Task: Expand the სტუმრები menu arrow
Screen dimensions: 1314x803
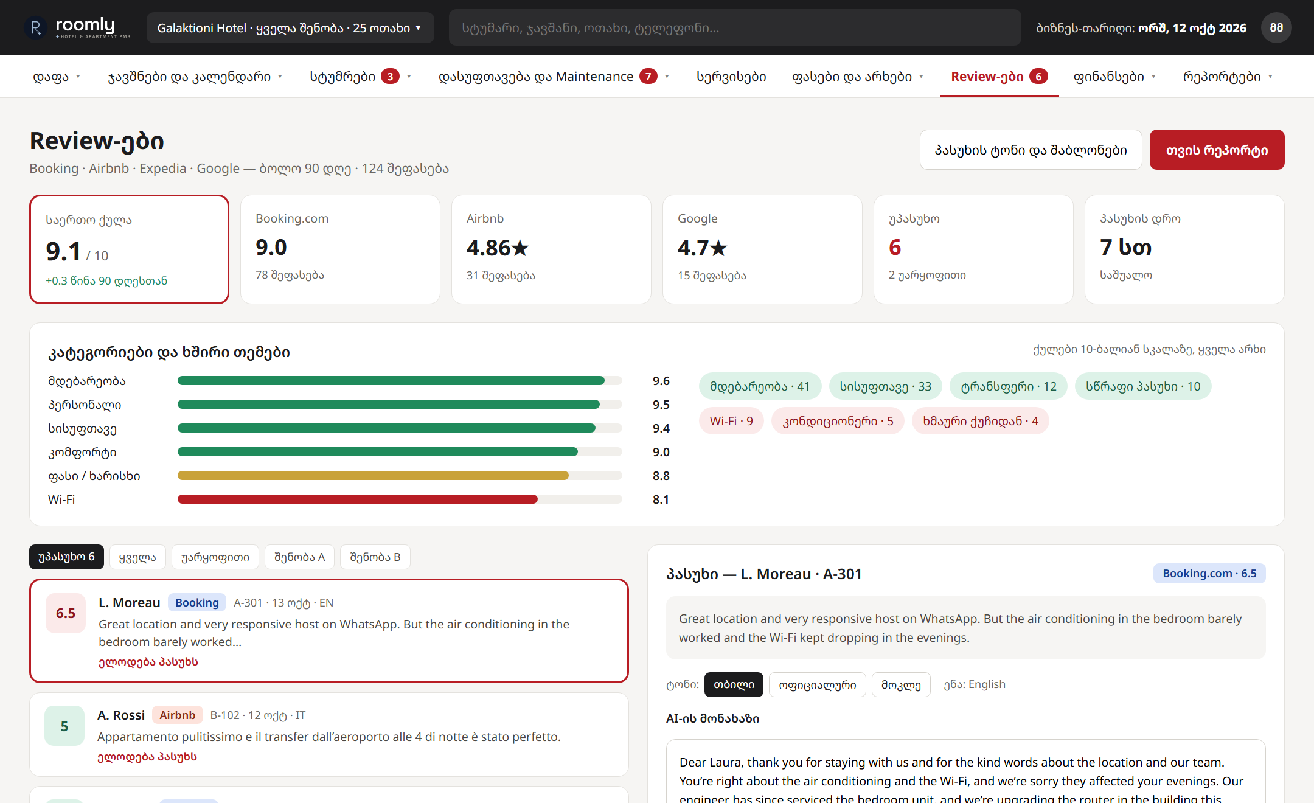Action: tap(409, 77)
